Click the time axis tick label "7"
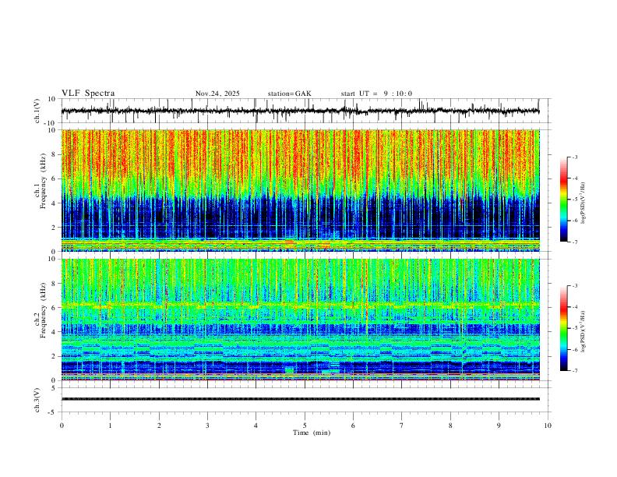Screen dimensions: 617x477 402,426
